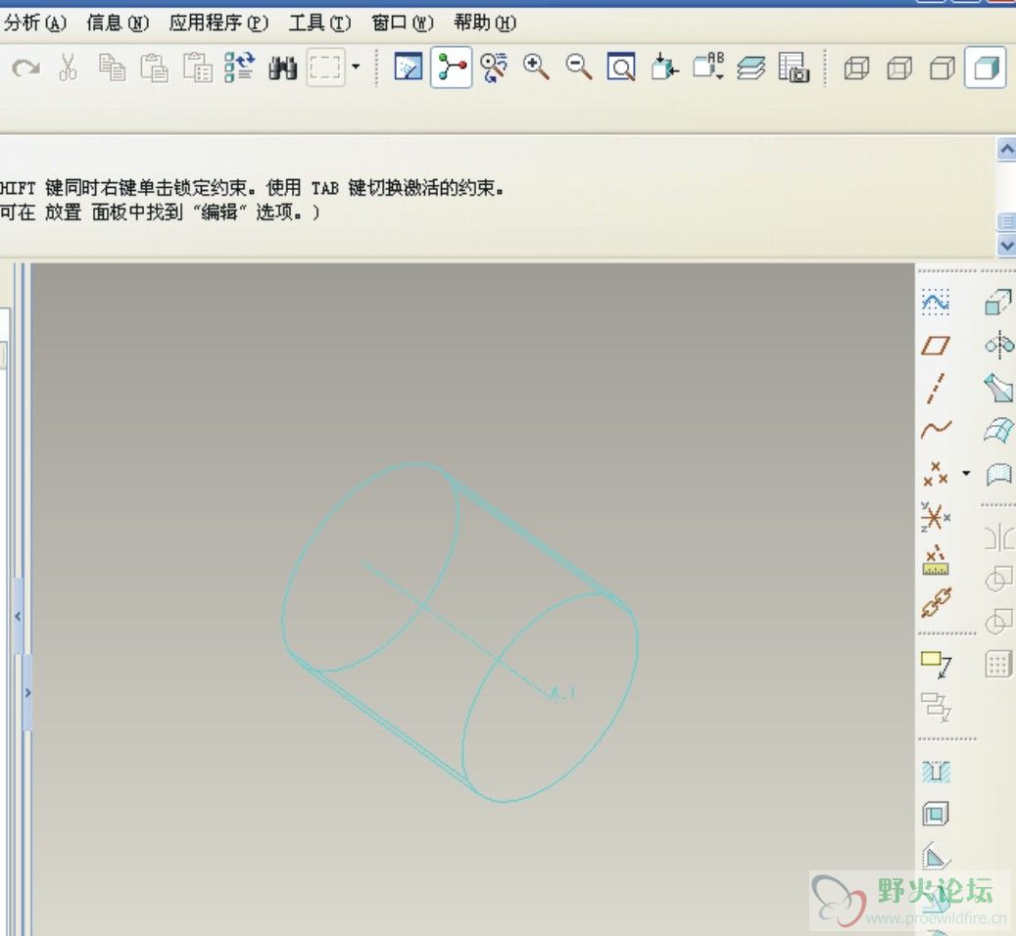Screen dimensions: 1016x936
Task: Select the Sketch tool icon
Action: [x=936, y=302]
